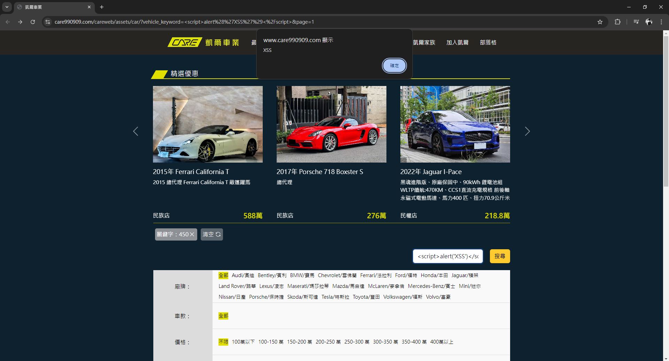Filter by Ferrari/法拉利 brand
The image size is (669, 361).
376,275
